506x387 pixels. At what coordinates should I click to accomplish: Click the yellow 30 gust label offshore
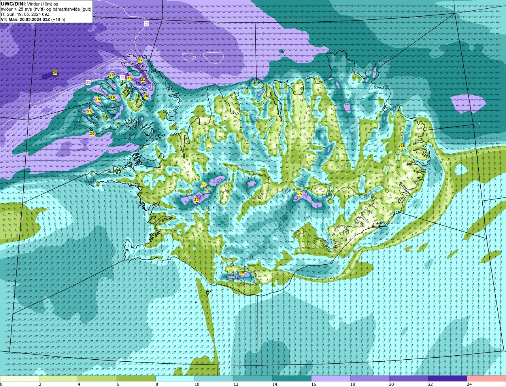pyautogui.click(x=55, y=73)
